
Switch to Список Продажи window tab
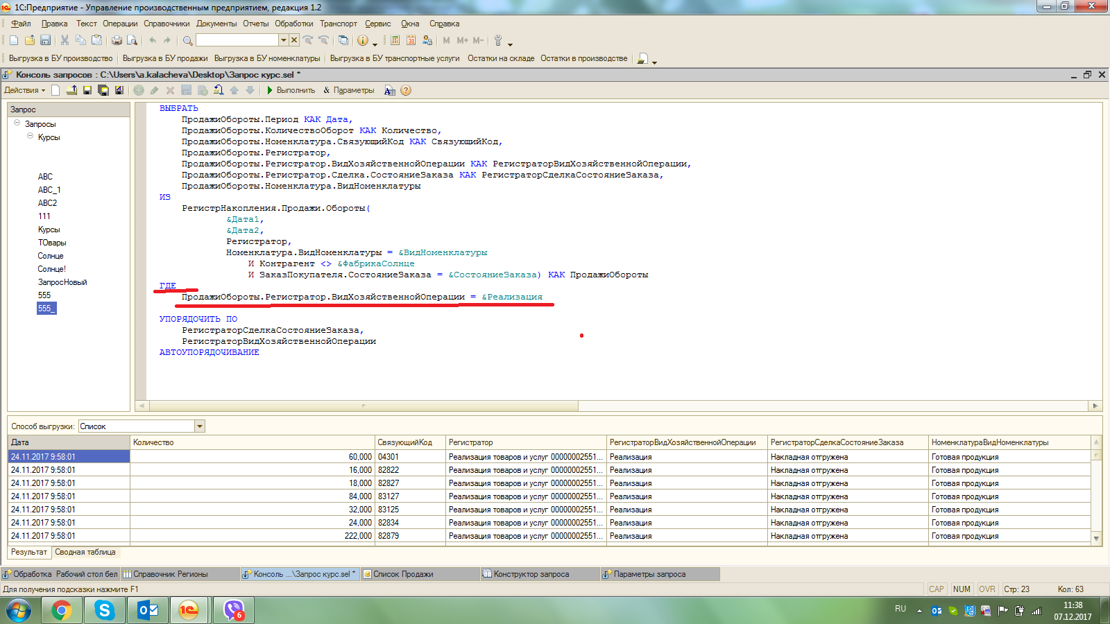click(419, 574)
